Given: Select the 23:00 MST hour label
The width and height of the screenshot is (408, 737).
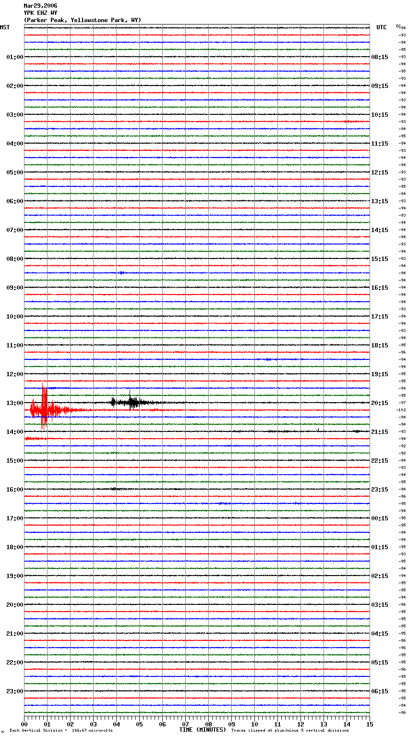Looking at the screenshot, I should (x=15, y=691).
